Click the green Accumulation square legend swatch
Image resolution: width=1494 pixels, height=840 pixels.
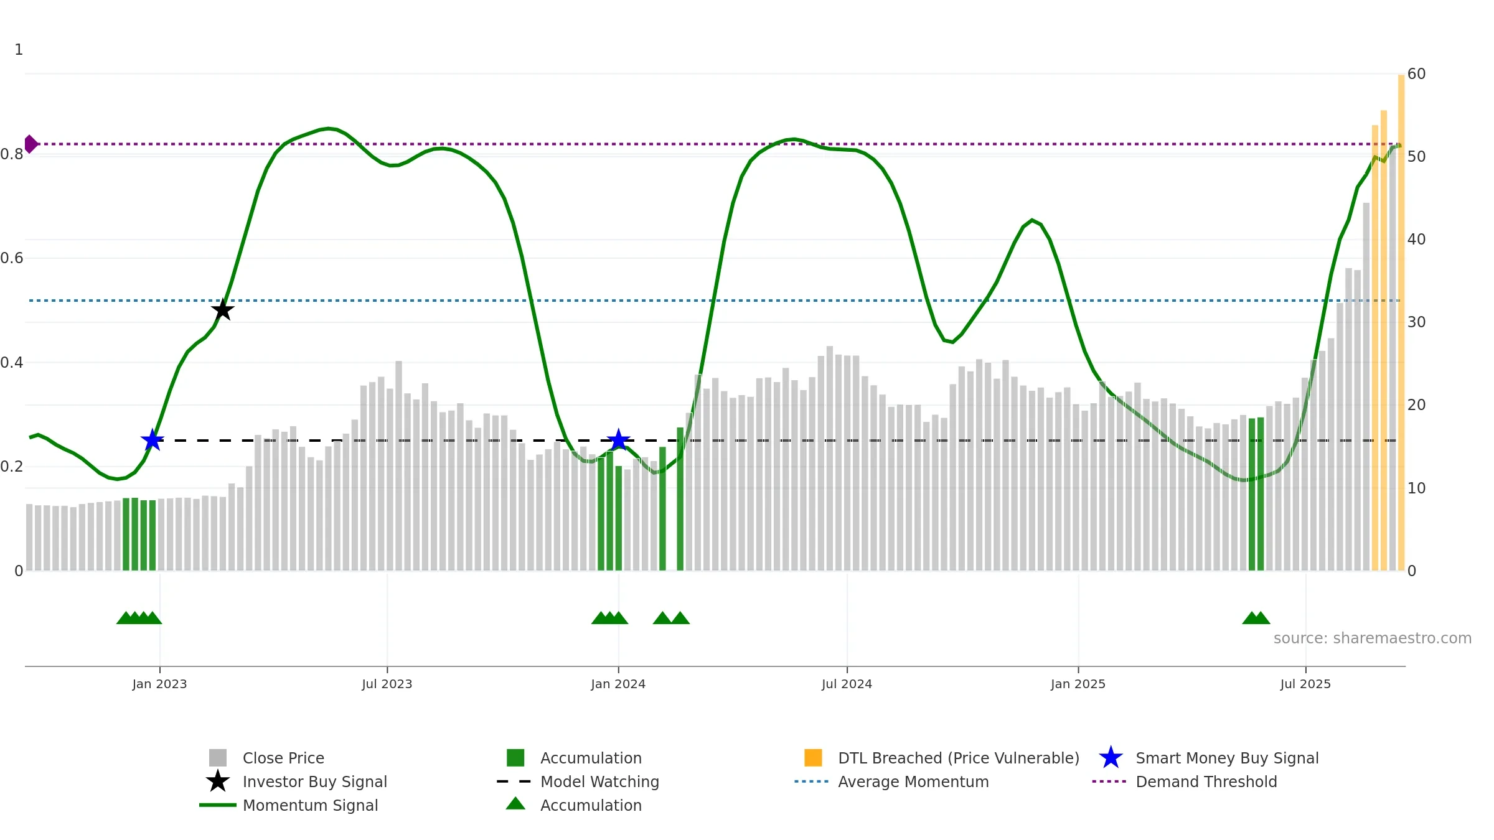click(x=515, y=757)
